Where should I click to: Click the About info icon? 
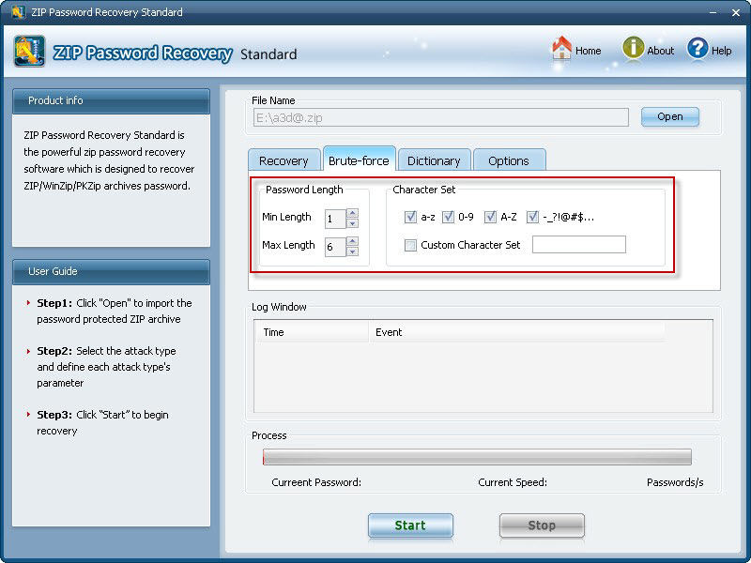tap(633, 49)
